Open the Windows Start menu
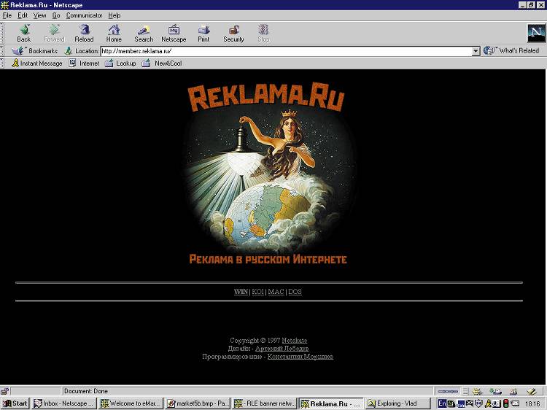 15,403
